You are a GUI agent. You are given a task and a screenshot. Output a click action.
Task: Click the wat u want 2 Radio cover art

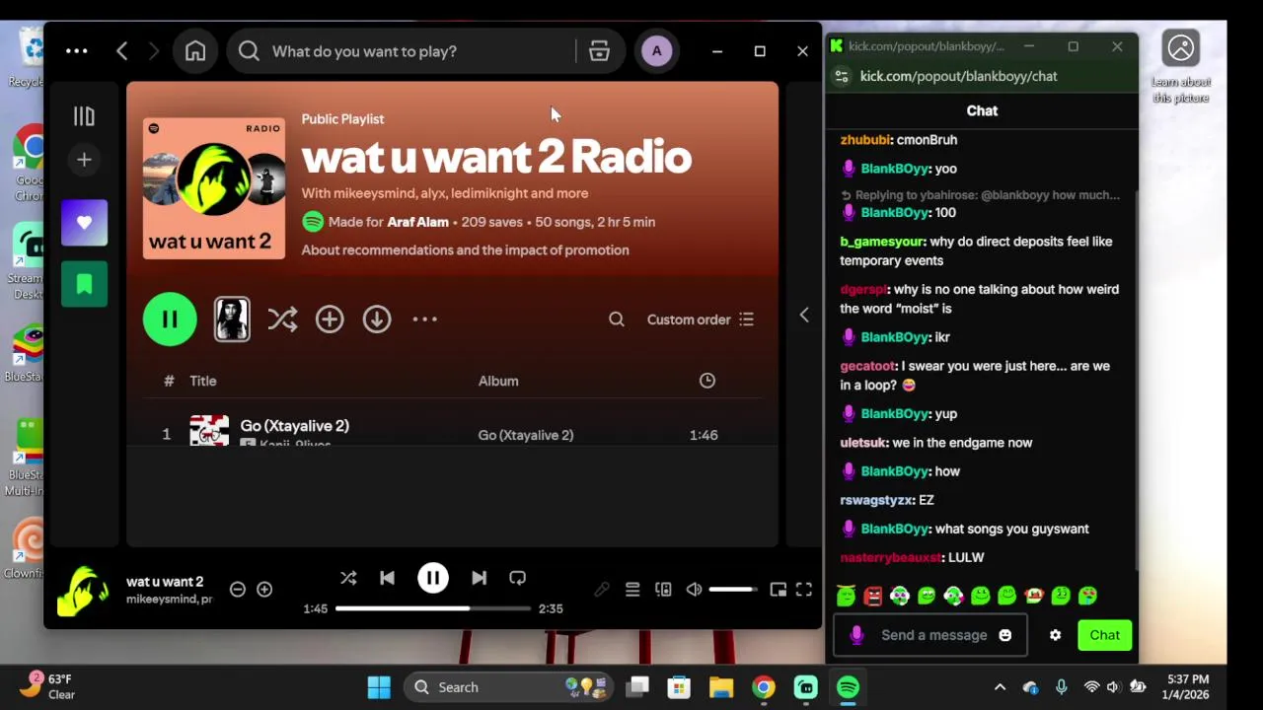(x=214, y=188)
